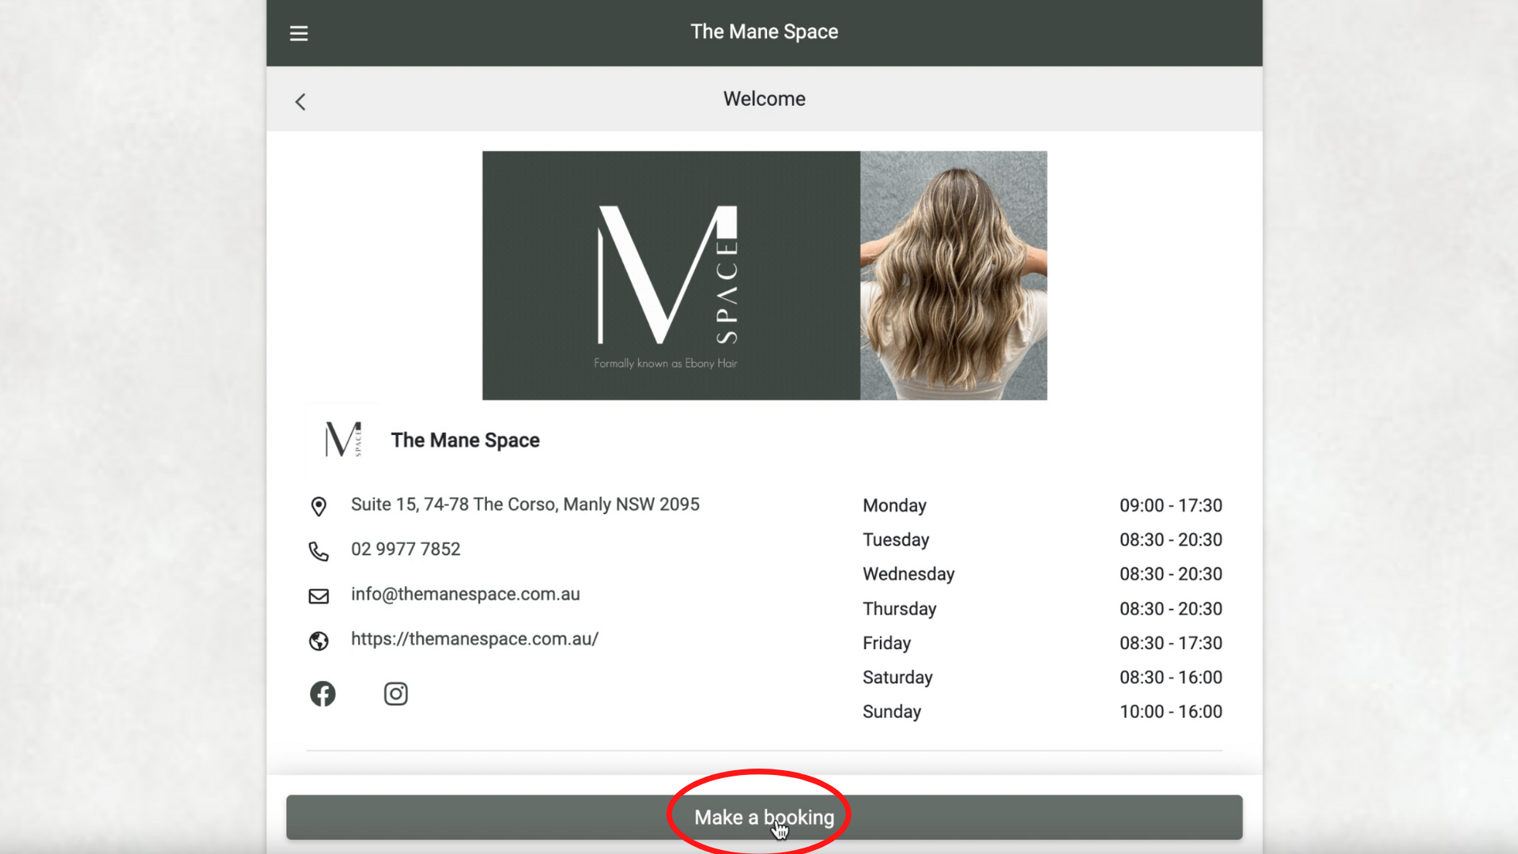This screenshot has height=854, width=1518.
Task: Click The Mane Space header title
Action: [764, 32]
